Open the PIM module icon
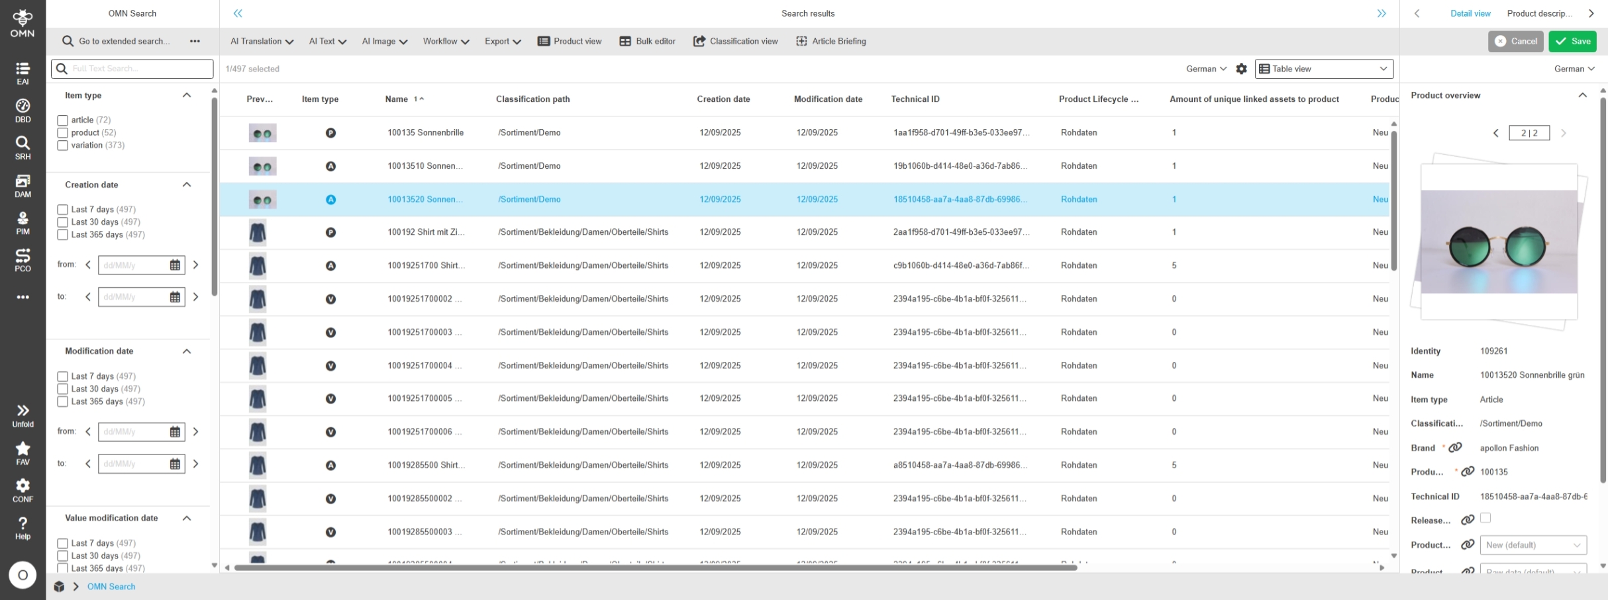The height and width of the screenshot is (600, 1608). 23,223
